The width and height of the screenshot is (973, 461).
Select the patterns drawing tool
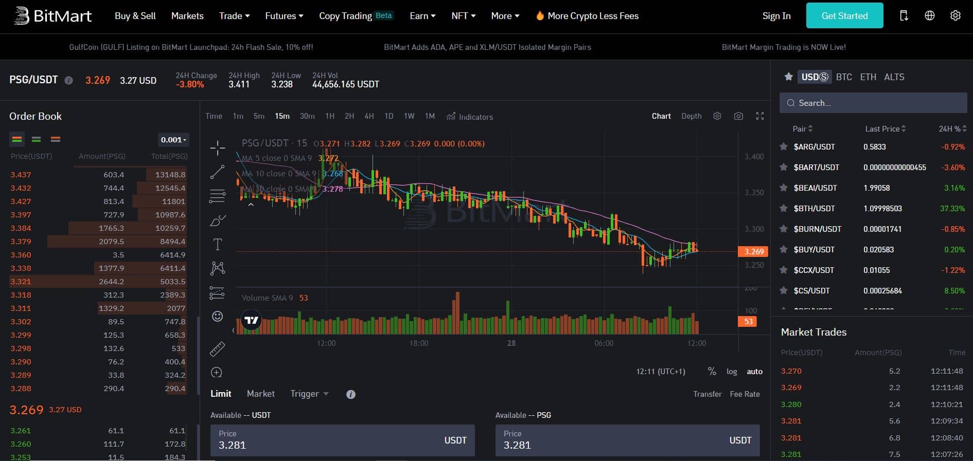(218, 268)
